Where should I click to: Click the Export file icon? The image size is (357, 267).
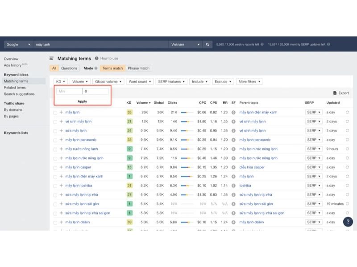335,93
